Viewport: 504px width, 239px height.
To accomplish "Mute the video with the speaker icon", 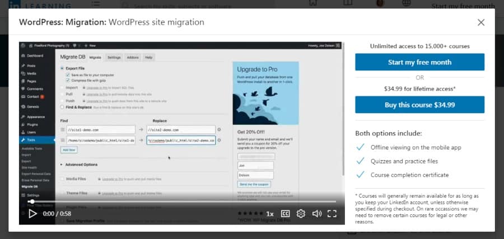I will click(316, 214).
